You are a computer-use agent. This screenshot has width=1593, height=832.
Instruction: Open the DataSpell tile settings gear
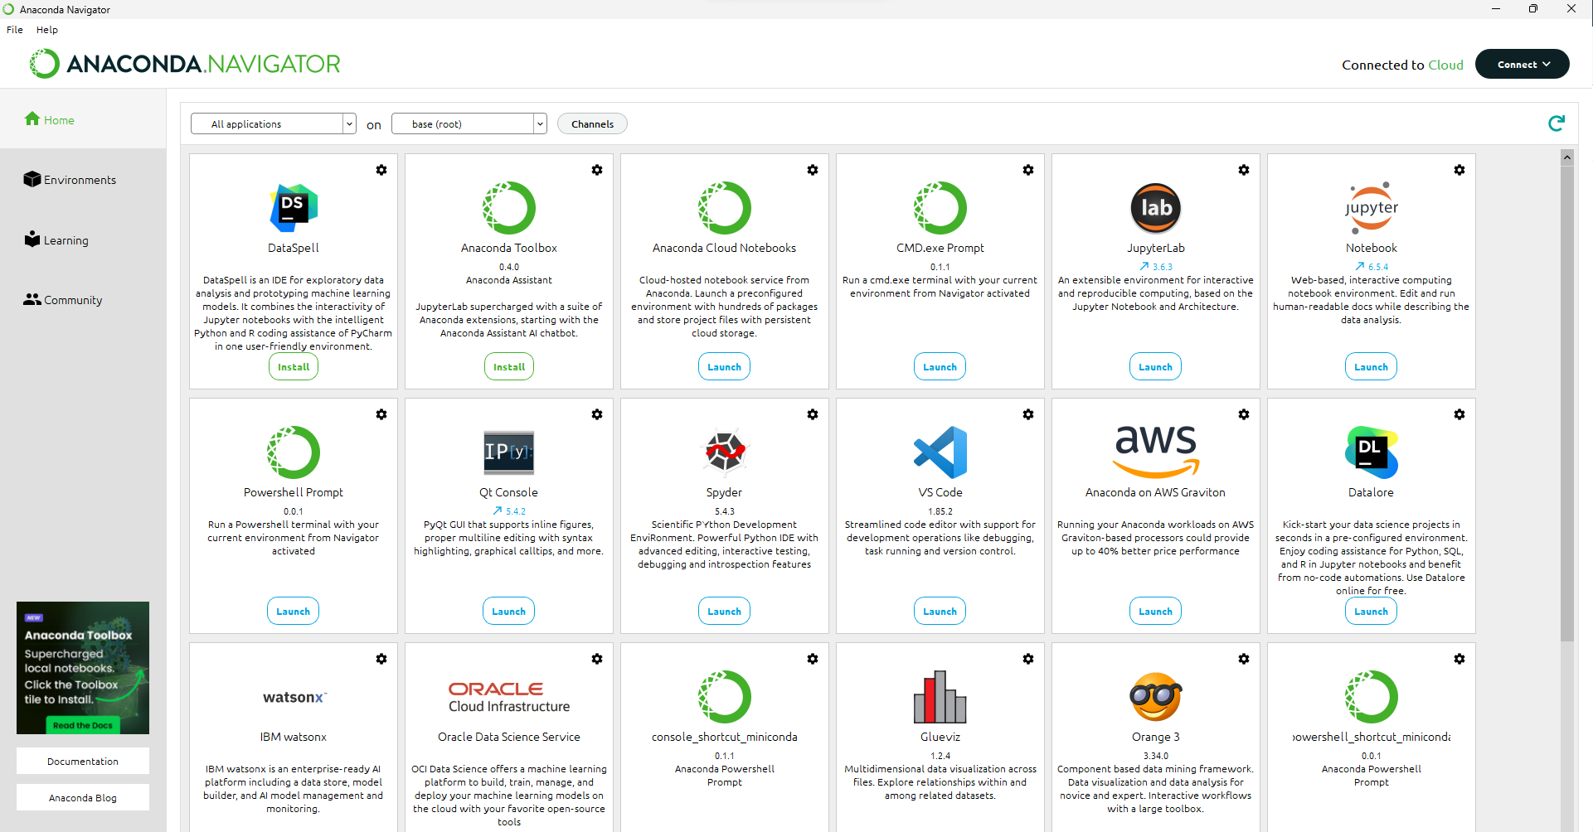click(x=381, y=170)
